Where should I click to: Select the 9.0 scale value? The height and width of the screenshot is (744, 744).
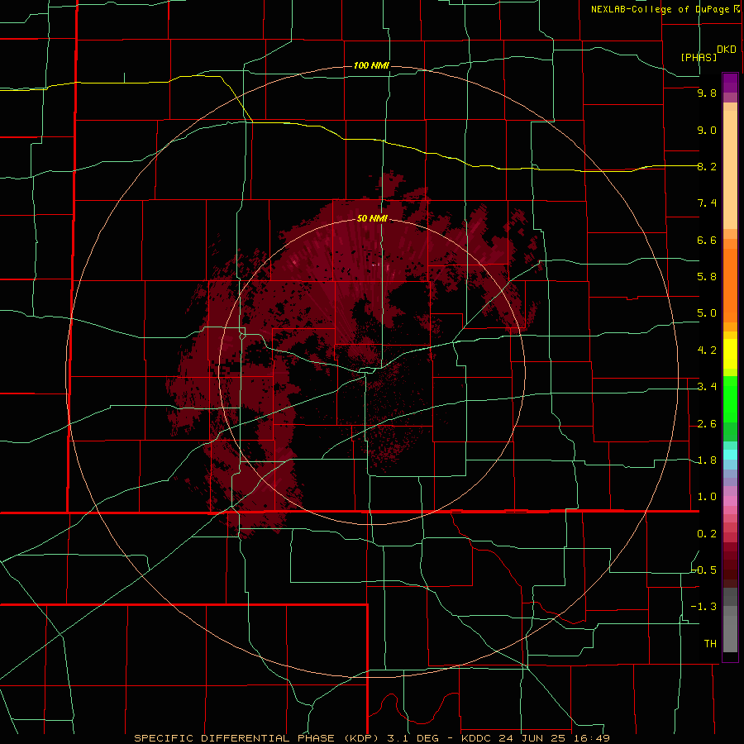click(707, 130)
